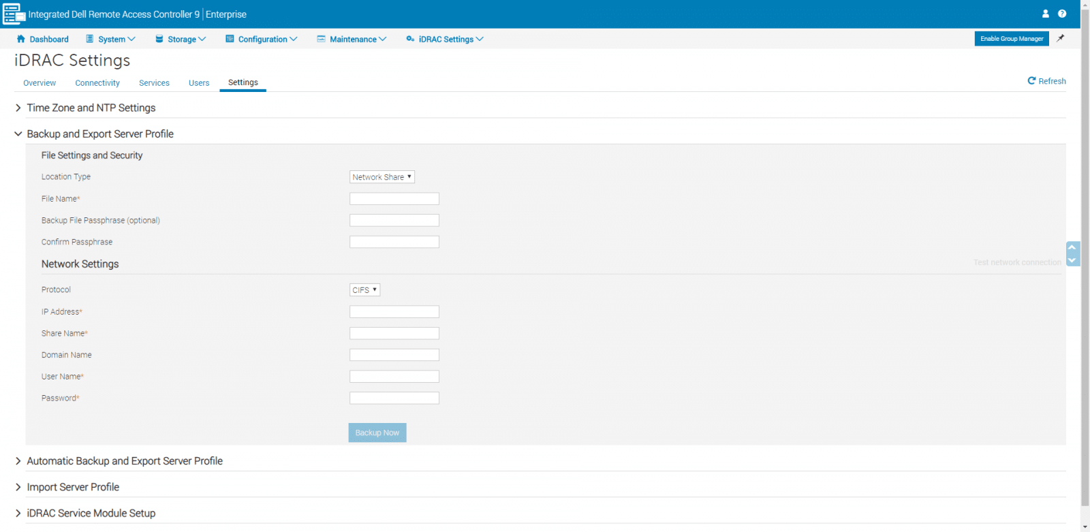This screenshot has width=1090, height=532.
Task: Click the Domain Name input field
Action: click(x=394, y=355)
